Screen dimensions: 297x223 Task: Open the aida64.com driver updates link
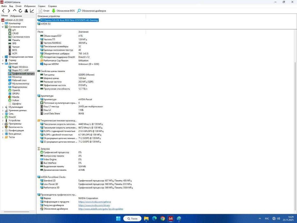[101, 209]
